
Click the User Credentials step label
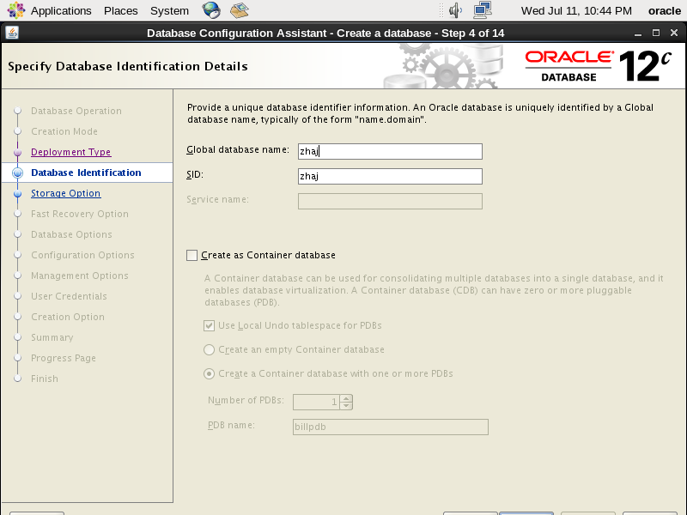69,296
